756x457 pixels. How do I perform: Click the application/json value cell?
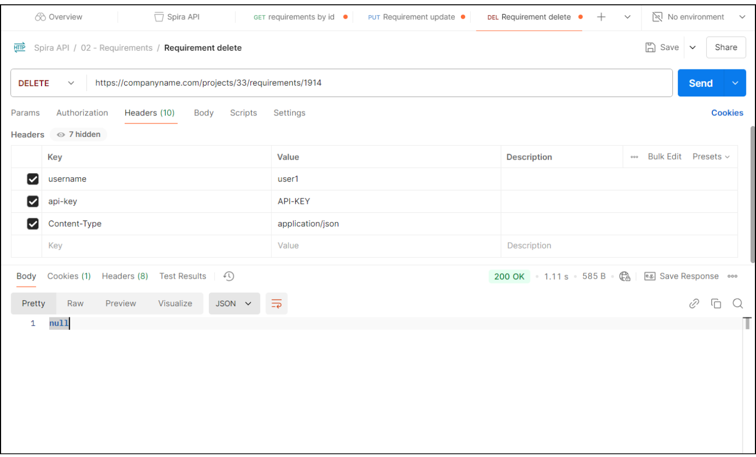click(386, 224)
